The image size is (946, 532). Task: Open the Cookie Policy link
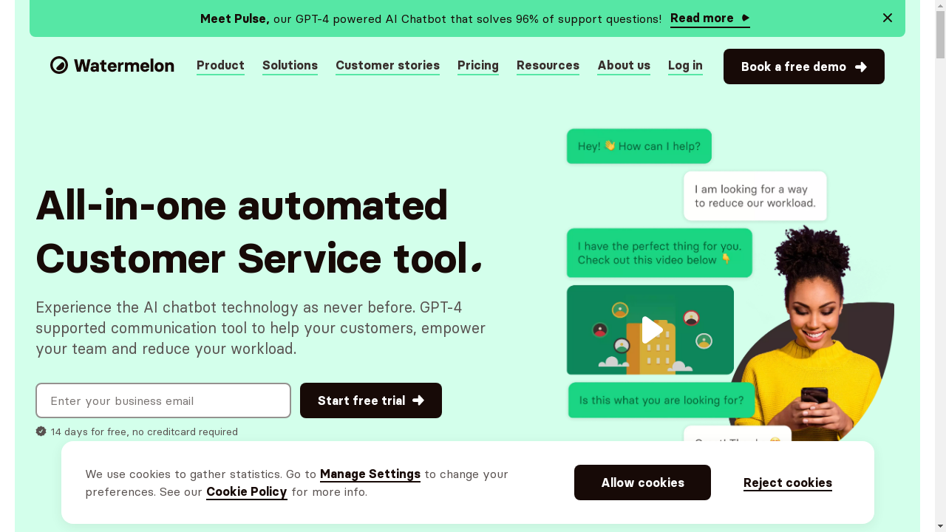247,491
